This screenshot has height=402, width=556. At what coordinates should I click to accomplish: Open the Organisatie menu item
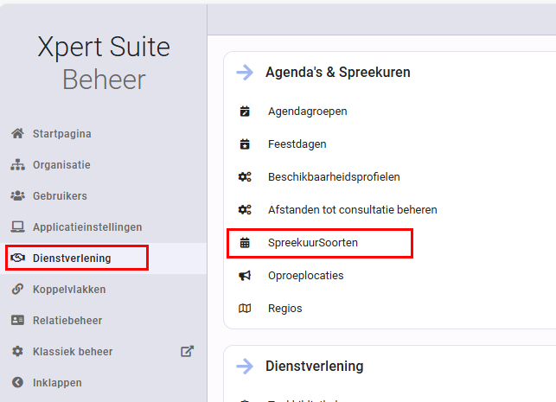coord(61,165)
